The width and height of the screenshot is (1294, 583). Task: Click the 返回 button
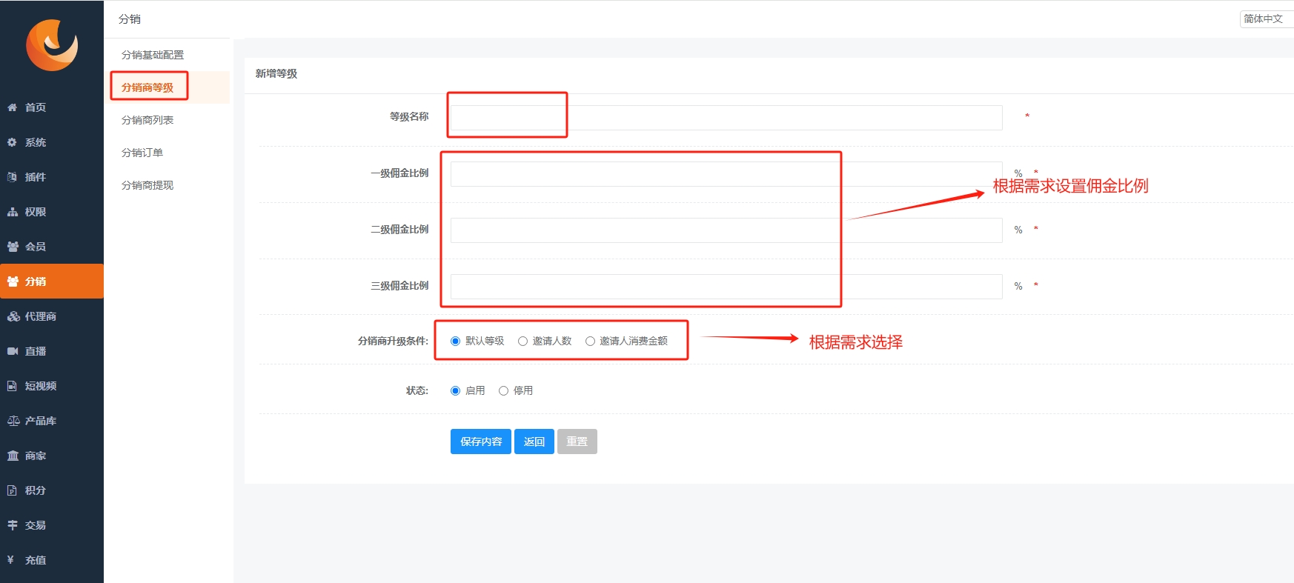(x=534, y=442)
